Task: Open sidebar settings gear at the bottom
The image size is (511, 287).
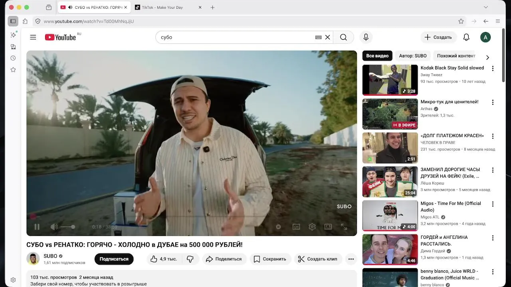Action: [x=13, y=280]
